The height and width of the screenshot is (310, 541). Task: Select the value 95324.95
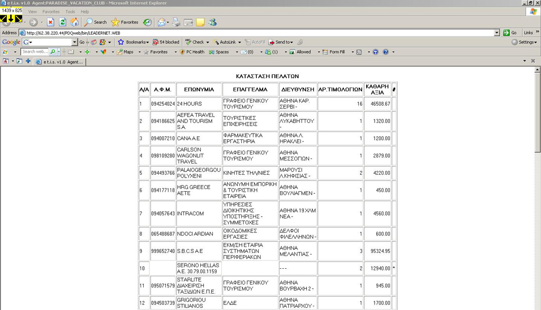[x=380, y=251]
